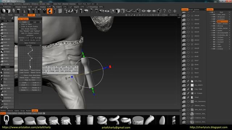Open the Geometry menu

tap(26, 4)
